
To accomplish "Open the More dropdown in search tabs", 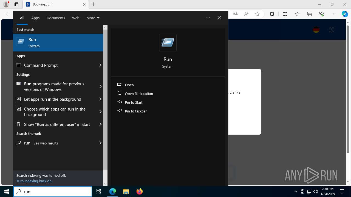I will (93, 18).
